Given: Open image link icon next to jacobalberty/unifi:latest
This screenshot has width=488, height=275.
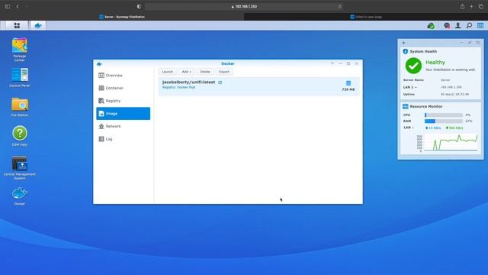Looking at the screenshot, I should (x=220, y=82).
